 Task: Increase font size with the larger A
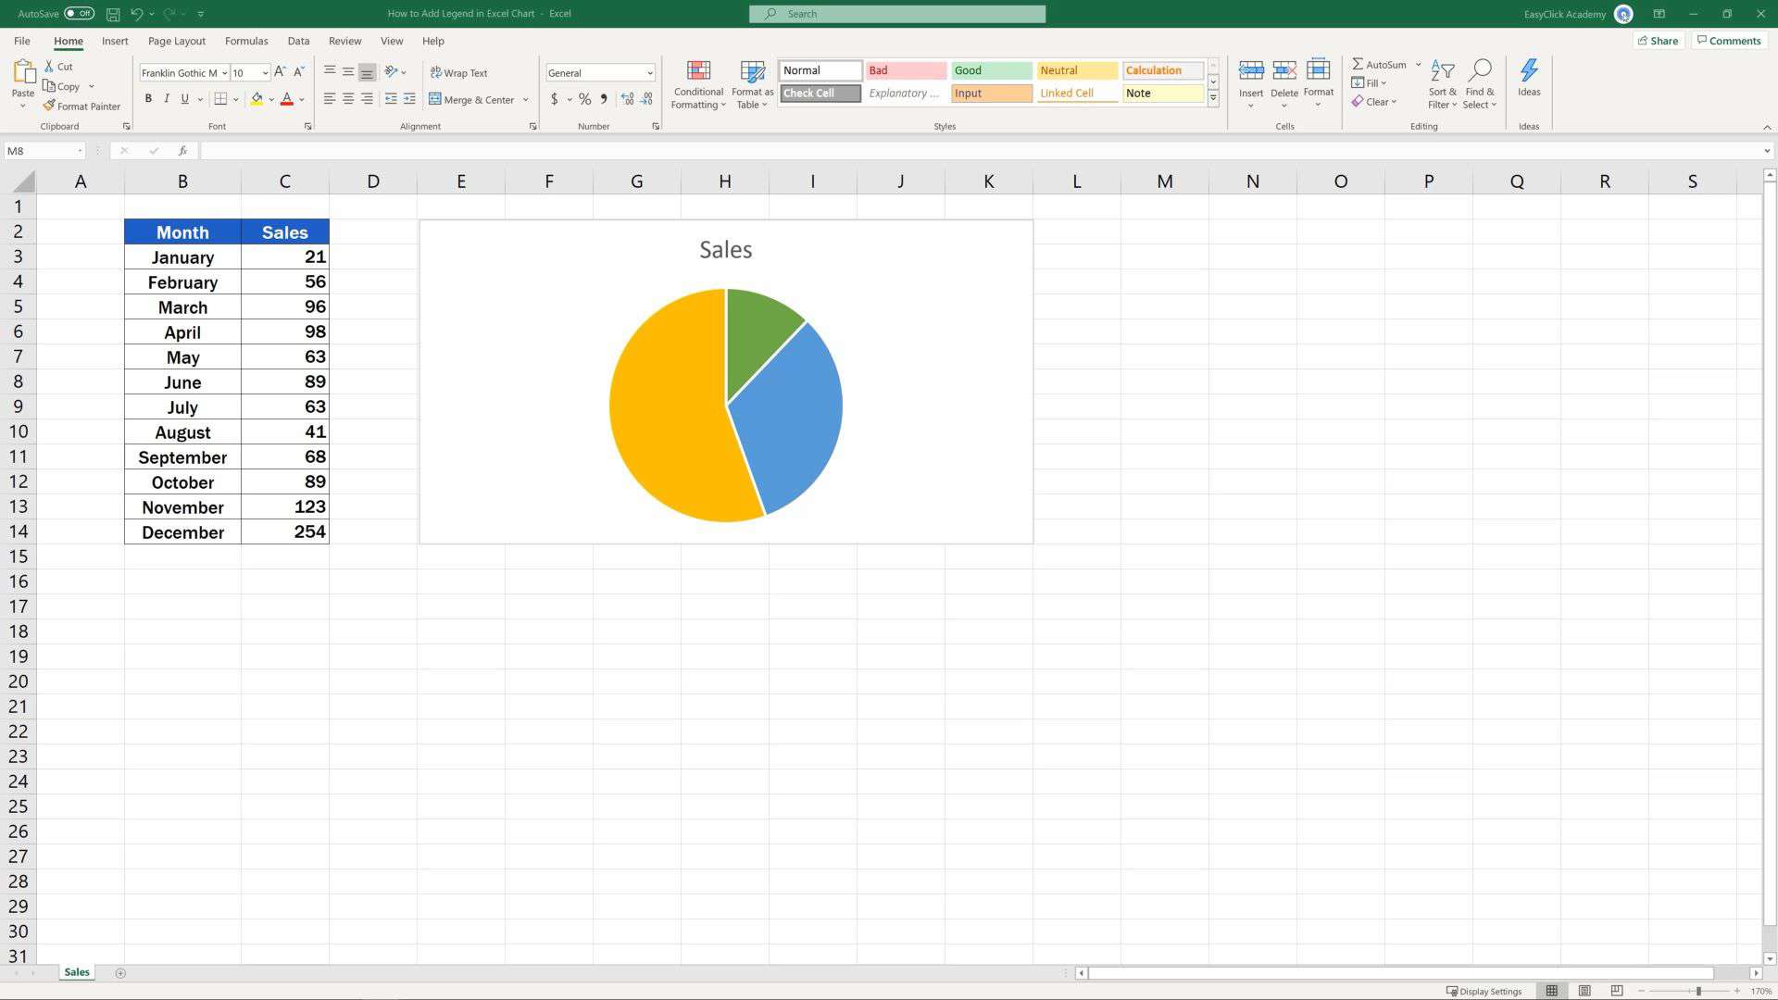280,72
